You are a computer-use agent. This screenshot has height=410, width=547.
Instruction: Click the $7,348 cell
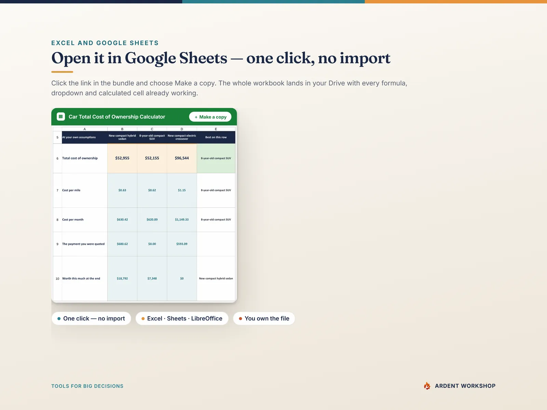tap(152, 278)
